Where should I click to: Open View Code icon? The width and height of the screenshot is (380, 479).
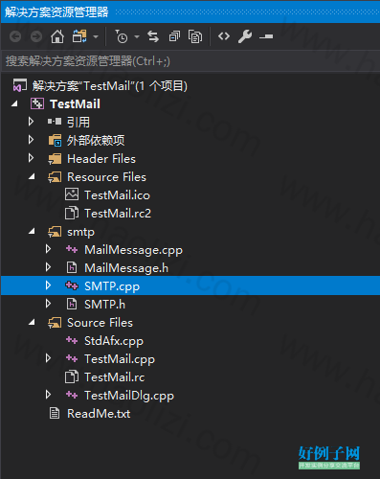[x=224, y=36]
